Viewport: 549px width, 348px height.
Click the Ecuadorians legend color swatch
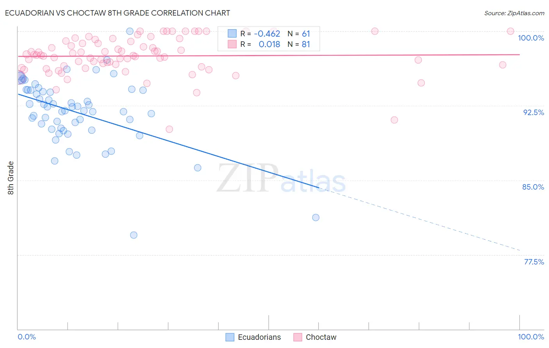pyautogui.click(x=230, y=337)
